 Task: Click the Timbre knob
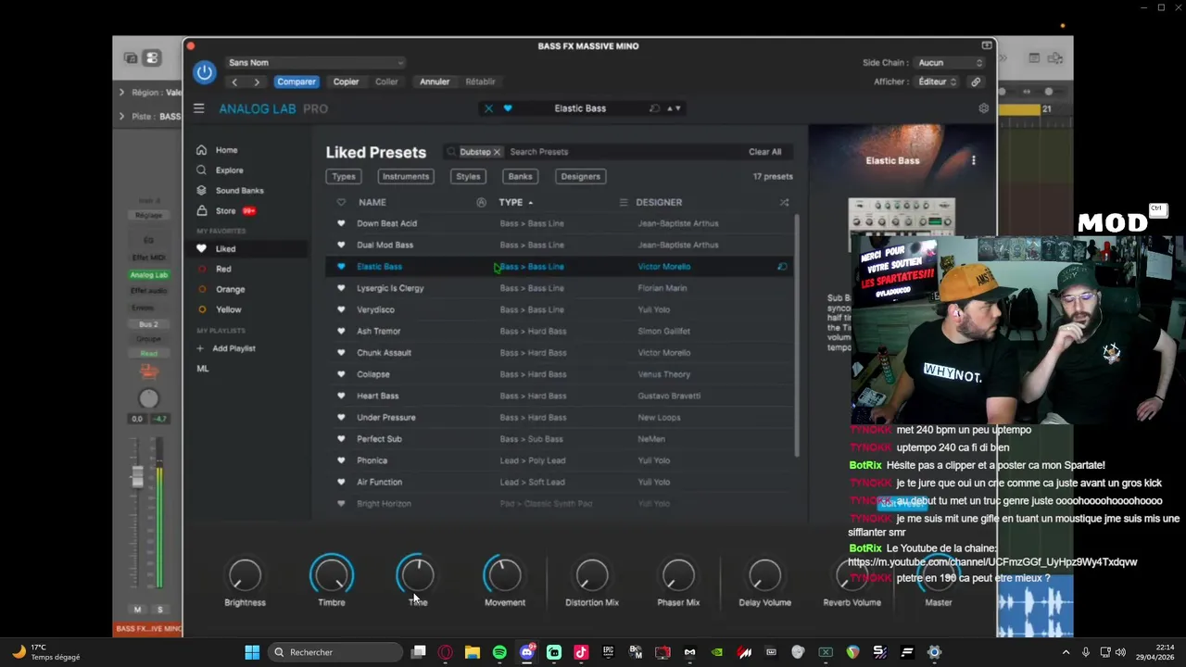click(x=331, y=575)
